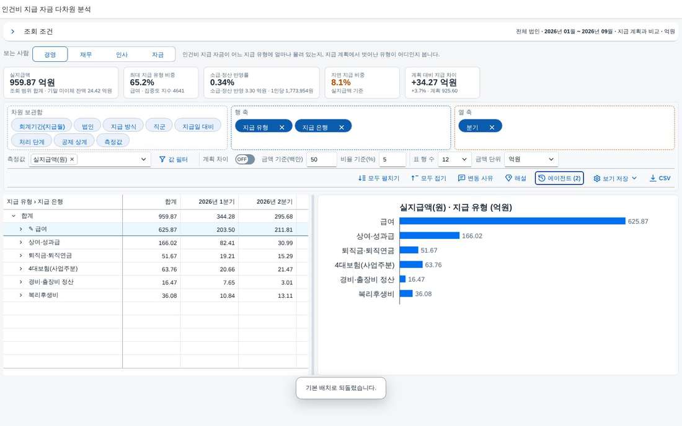The image size is (682, 426).
Task: Click the 해설 tag icon
Action: [x=508, y=178]
